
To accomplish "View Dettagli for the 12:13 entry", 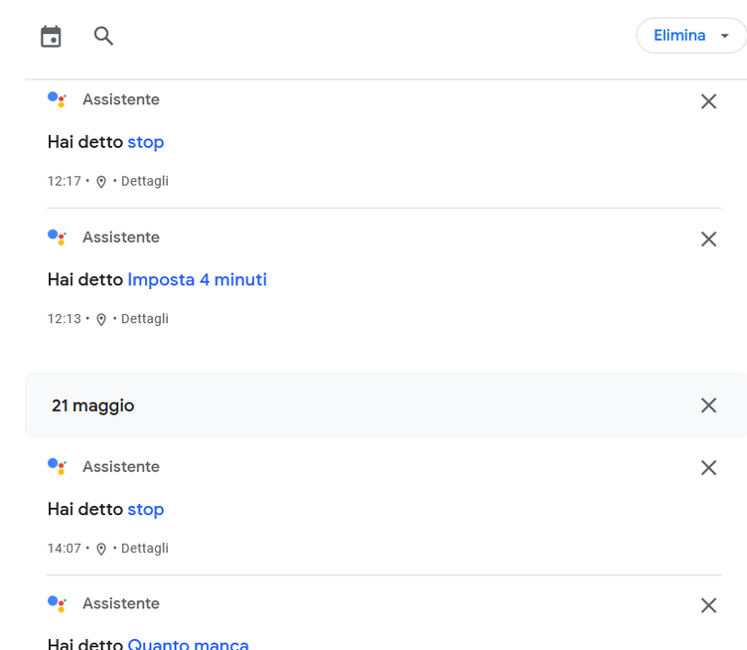I will click(x=145, y=319).
